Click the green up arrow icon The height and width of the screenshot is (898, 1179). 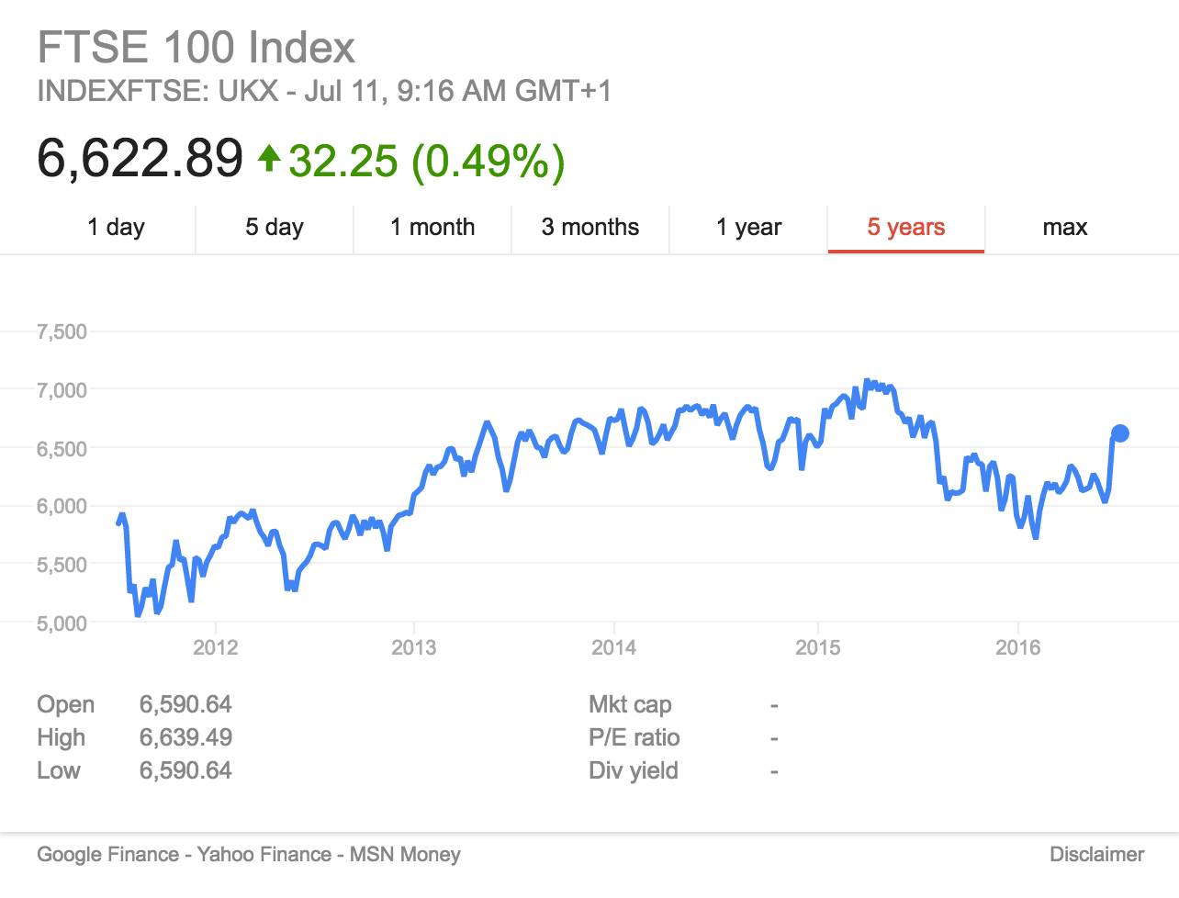pos(269,159)
